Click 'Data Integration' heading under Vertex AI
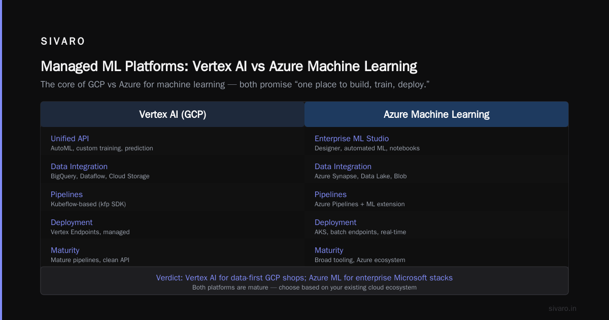 [79, 167]
